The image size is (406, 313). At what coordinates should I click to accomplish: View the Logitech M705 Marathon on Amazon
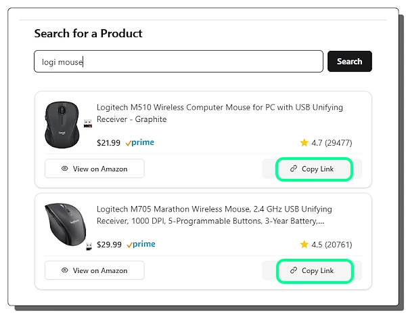[x=95, y=270]
